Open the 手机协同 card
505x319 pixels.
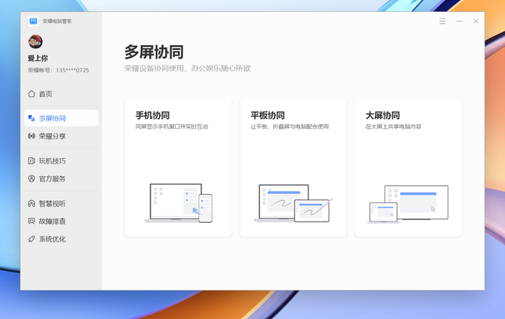tap(178, 167)
